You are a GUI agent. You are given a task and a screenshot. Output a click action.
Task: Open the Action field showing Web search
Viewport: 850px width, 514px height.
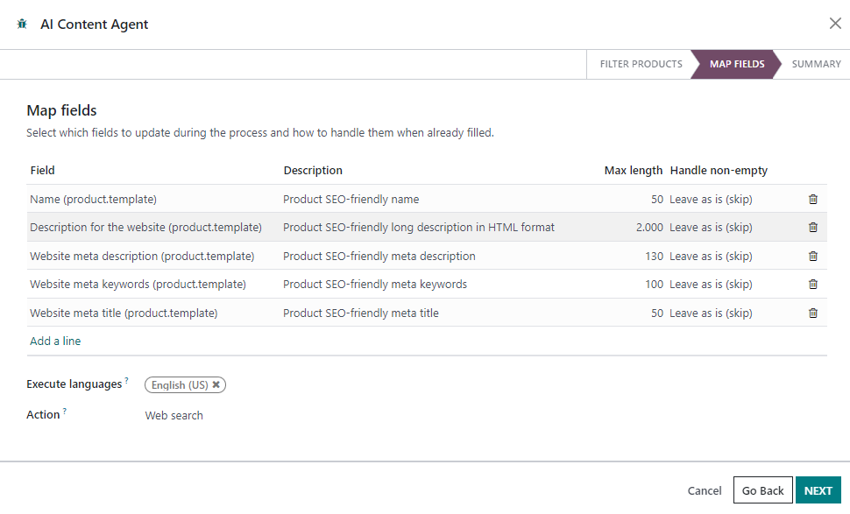point(174,416)
